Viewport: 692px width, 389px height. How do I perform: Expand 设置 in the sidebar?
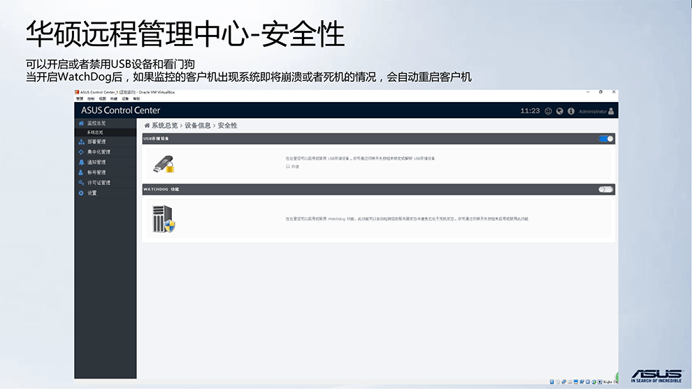(x=106, y=193)
